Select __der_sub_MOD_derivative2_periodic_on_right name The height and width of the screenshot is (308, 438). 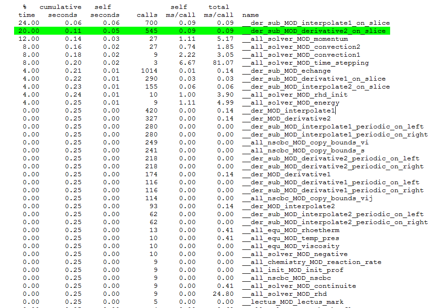coord(333,166)
